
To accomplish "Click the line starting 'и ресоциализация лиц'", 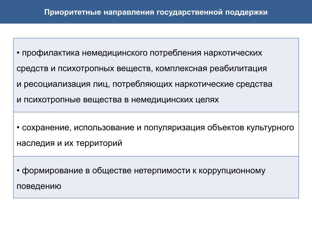I will pyautogui.click(x=144, y=84).
